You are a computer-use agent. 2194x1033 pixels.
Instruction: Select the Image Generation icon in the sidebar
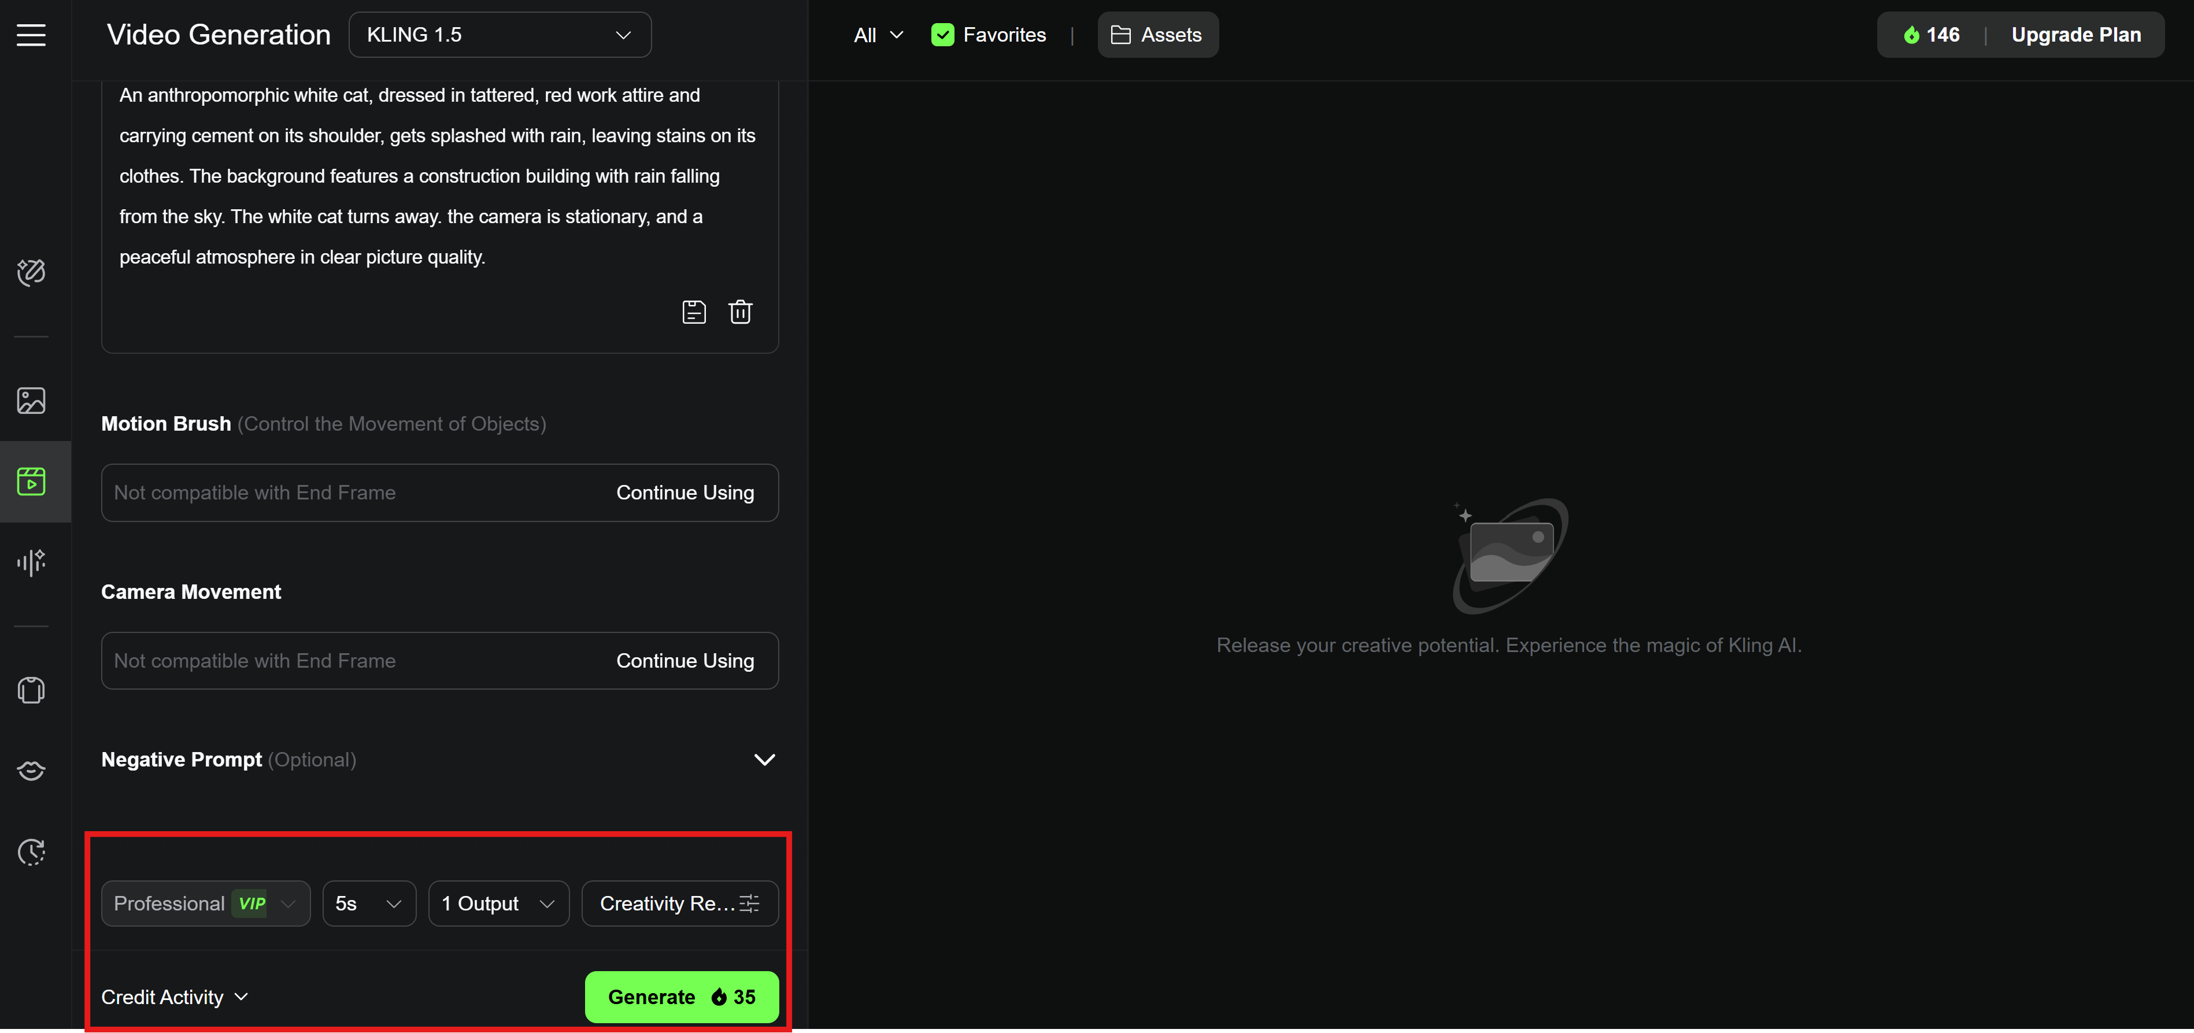[32, 399]
